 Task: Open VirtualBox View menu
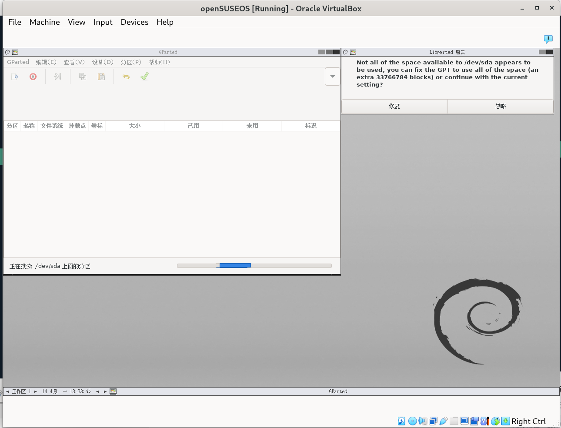coord(77,22)
